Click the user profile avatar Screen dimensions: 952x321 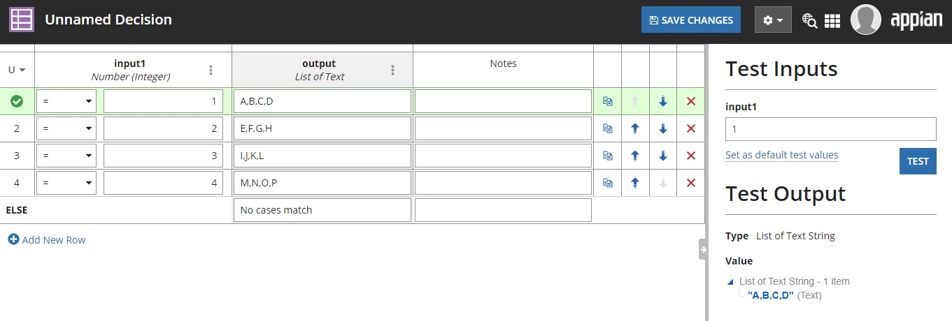[x=865, y=20]
